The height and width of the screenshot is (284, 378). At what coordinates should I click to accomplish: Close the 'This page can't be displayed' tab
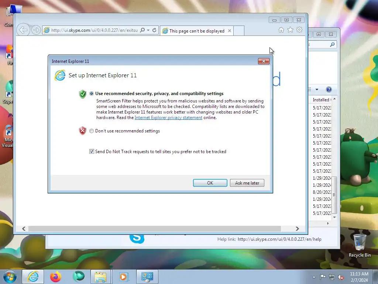point(230,31)
